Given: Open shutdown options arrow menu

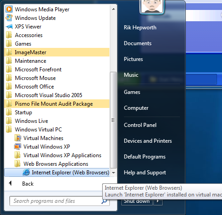Looking at the screenshot, I should 158,201.
